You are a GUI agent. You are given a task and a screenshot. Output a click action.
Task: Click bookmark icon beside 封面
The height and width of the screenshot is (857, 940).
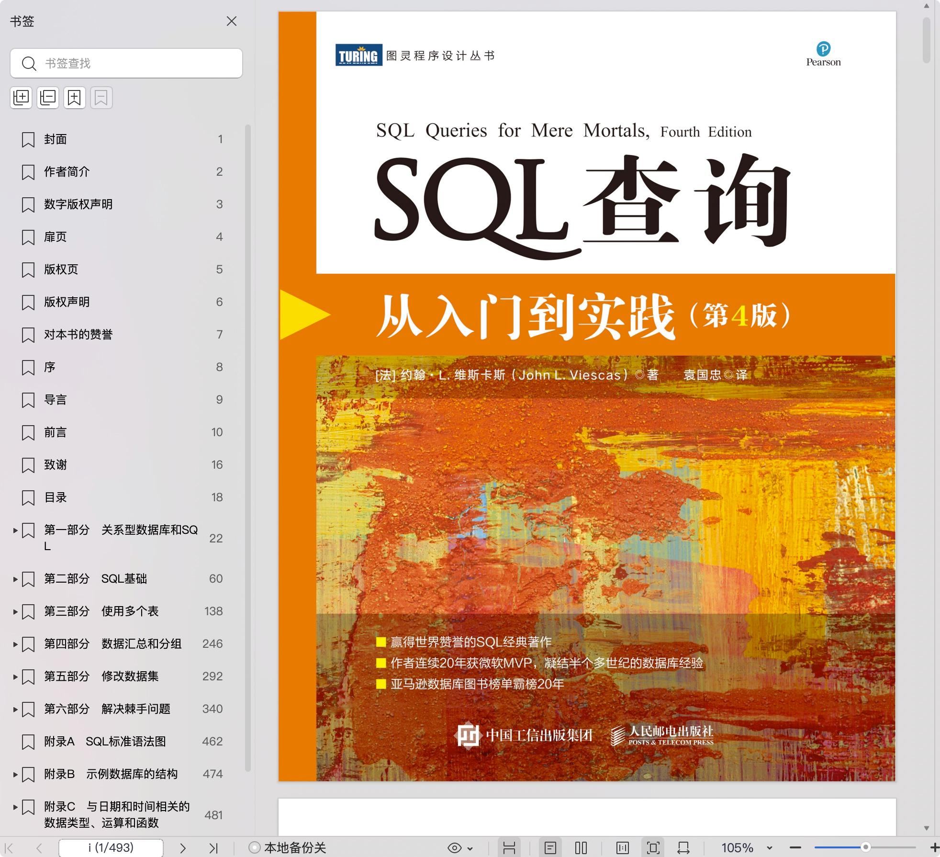[28, 140]
